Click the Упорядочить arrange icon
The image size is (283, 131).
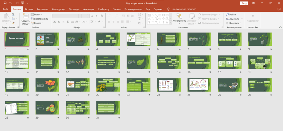coord(179,16)
